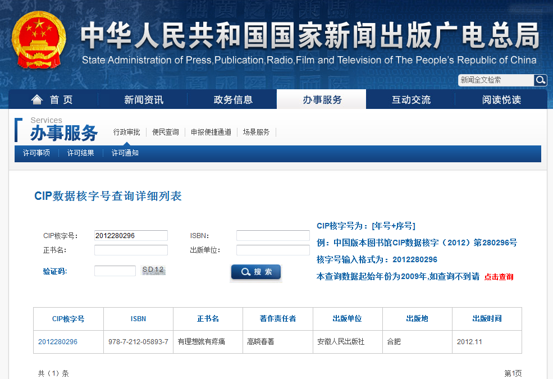The image size is (553, 379).
Task: Click the national emblem logo
Action: pos(39,39)
